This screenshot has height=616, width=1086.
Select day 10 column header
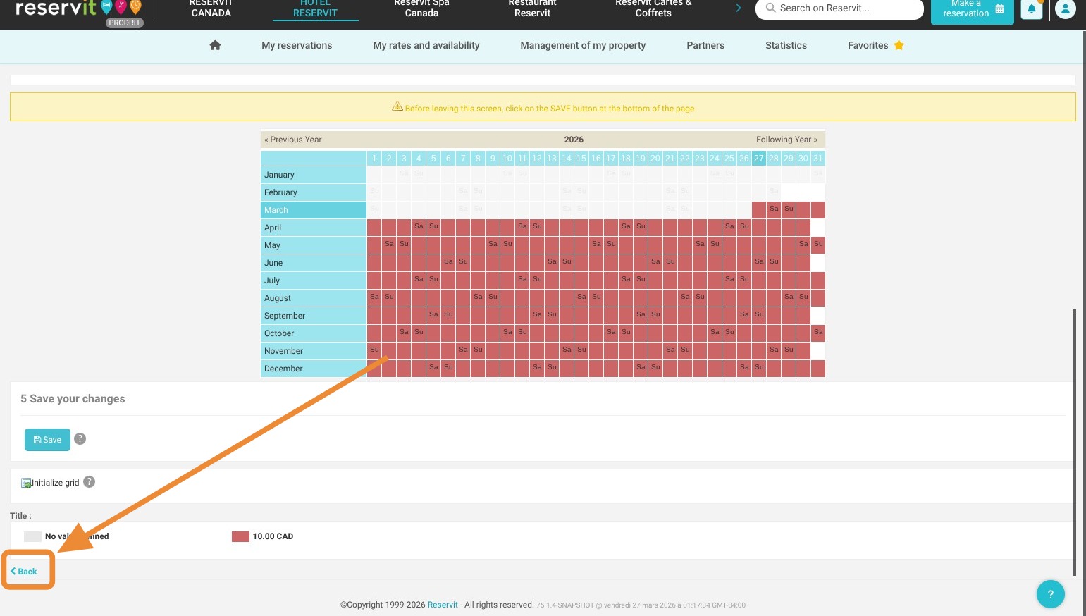[507, 159]
